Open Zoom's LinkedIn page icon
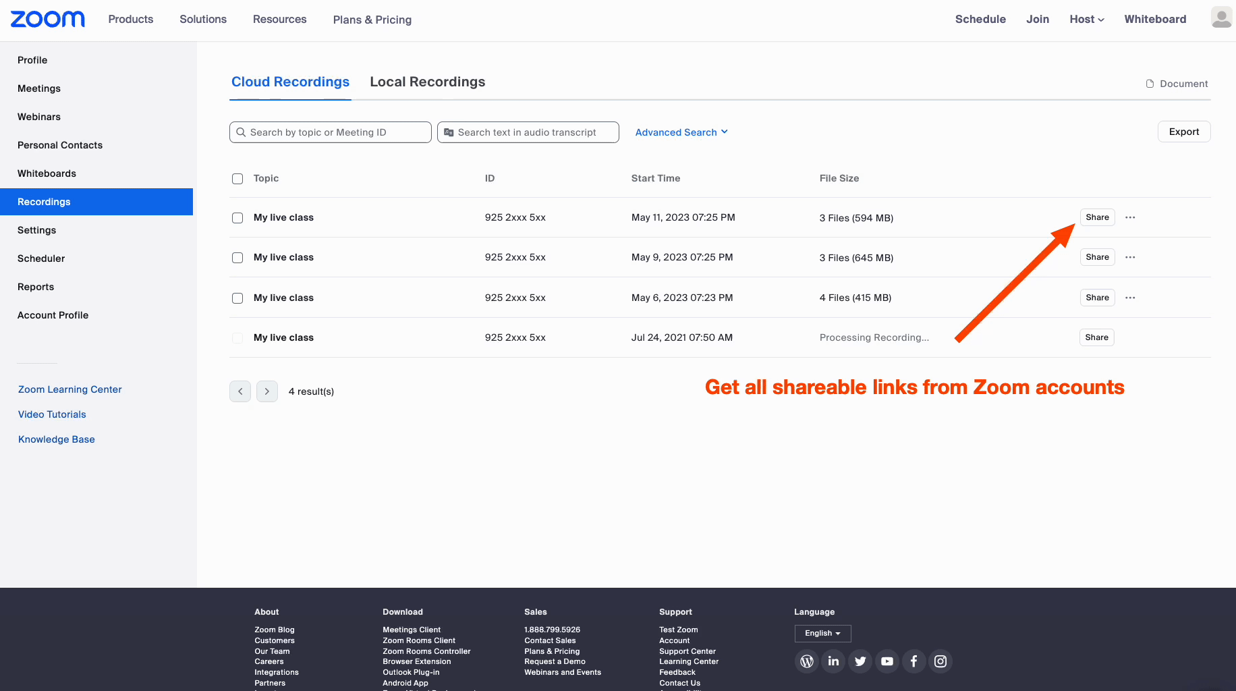 pyautogui.click(x=834, y=661)
